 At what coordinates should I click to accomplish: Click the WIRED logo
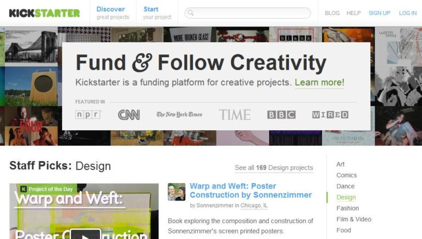click(x=330, y=114)
